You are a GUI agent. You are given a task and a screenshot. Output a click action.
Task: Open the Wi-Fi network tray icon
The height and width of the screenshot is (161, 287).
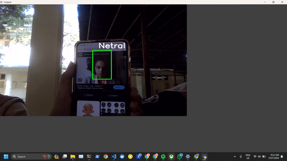[x=255, y=157]
